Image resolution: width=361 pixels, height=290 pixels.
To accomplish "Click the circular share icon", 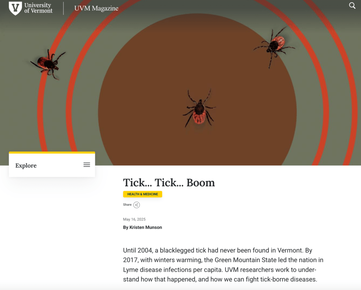I will 136,205.
